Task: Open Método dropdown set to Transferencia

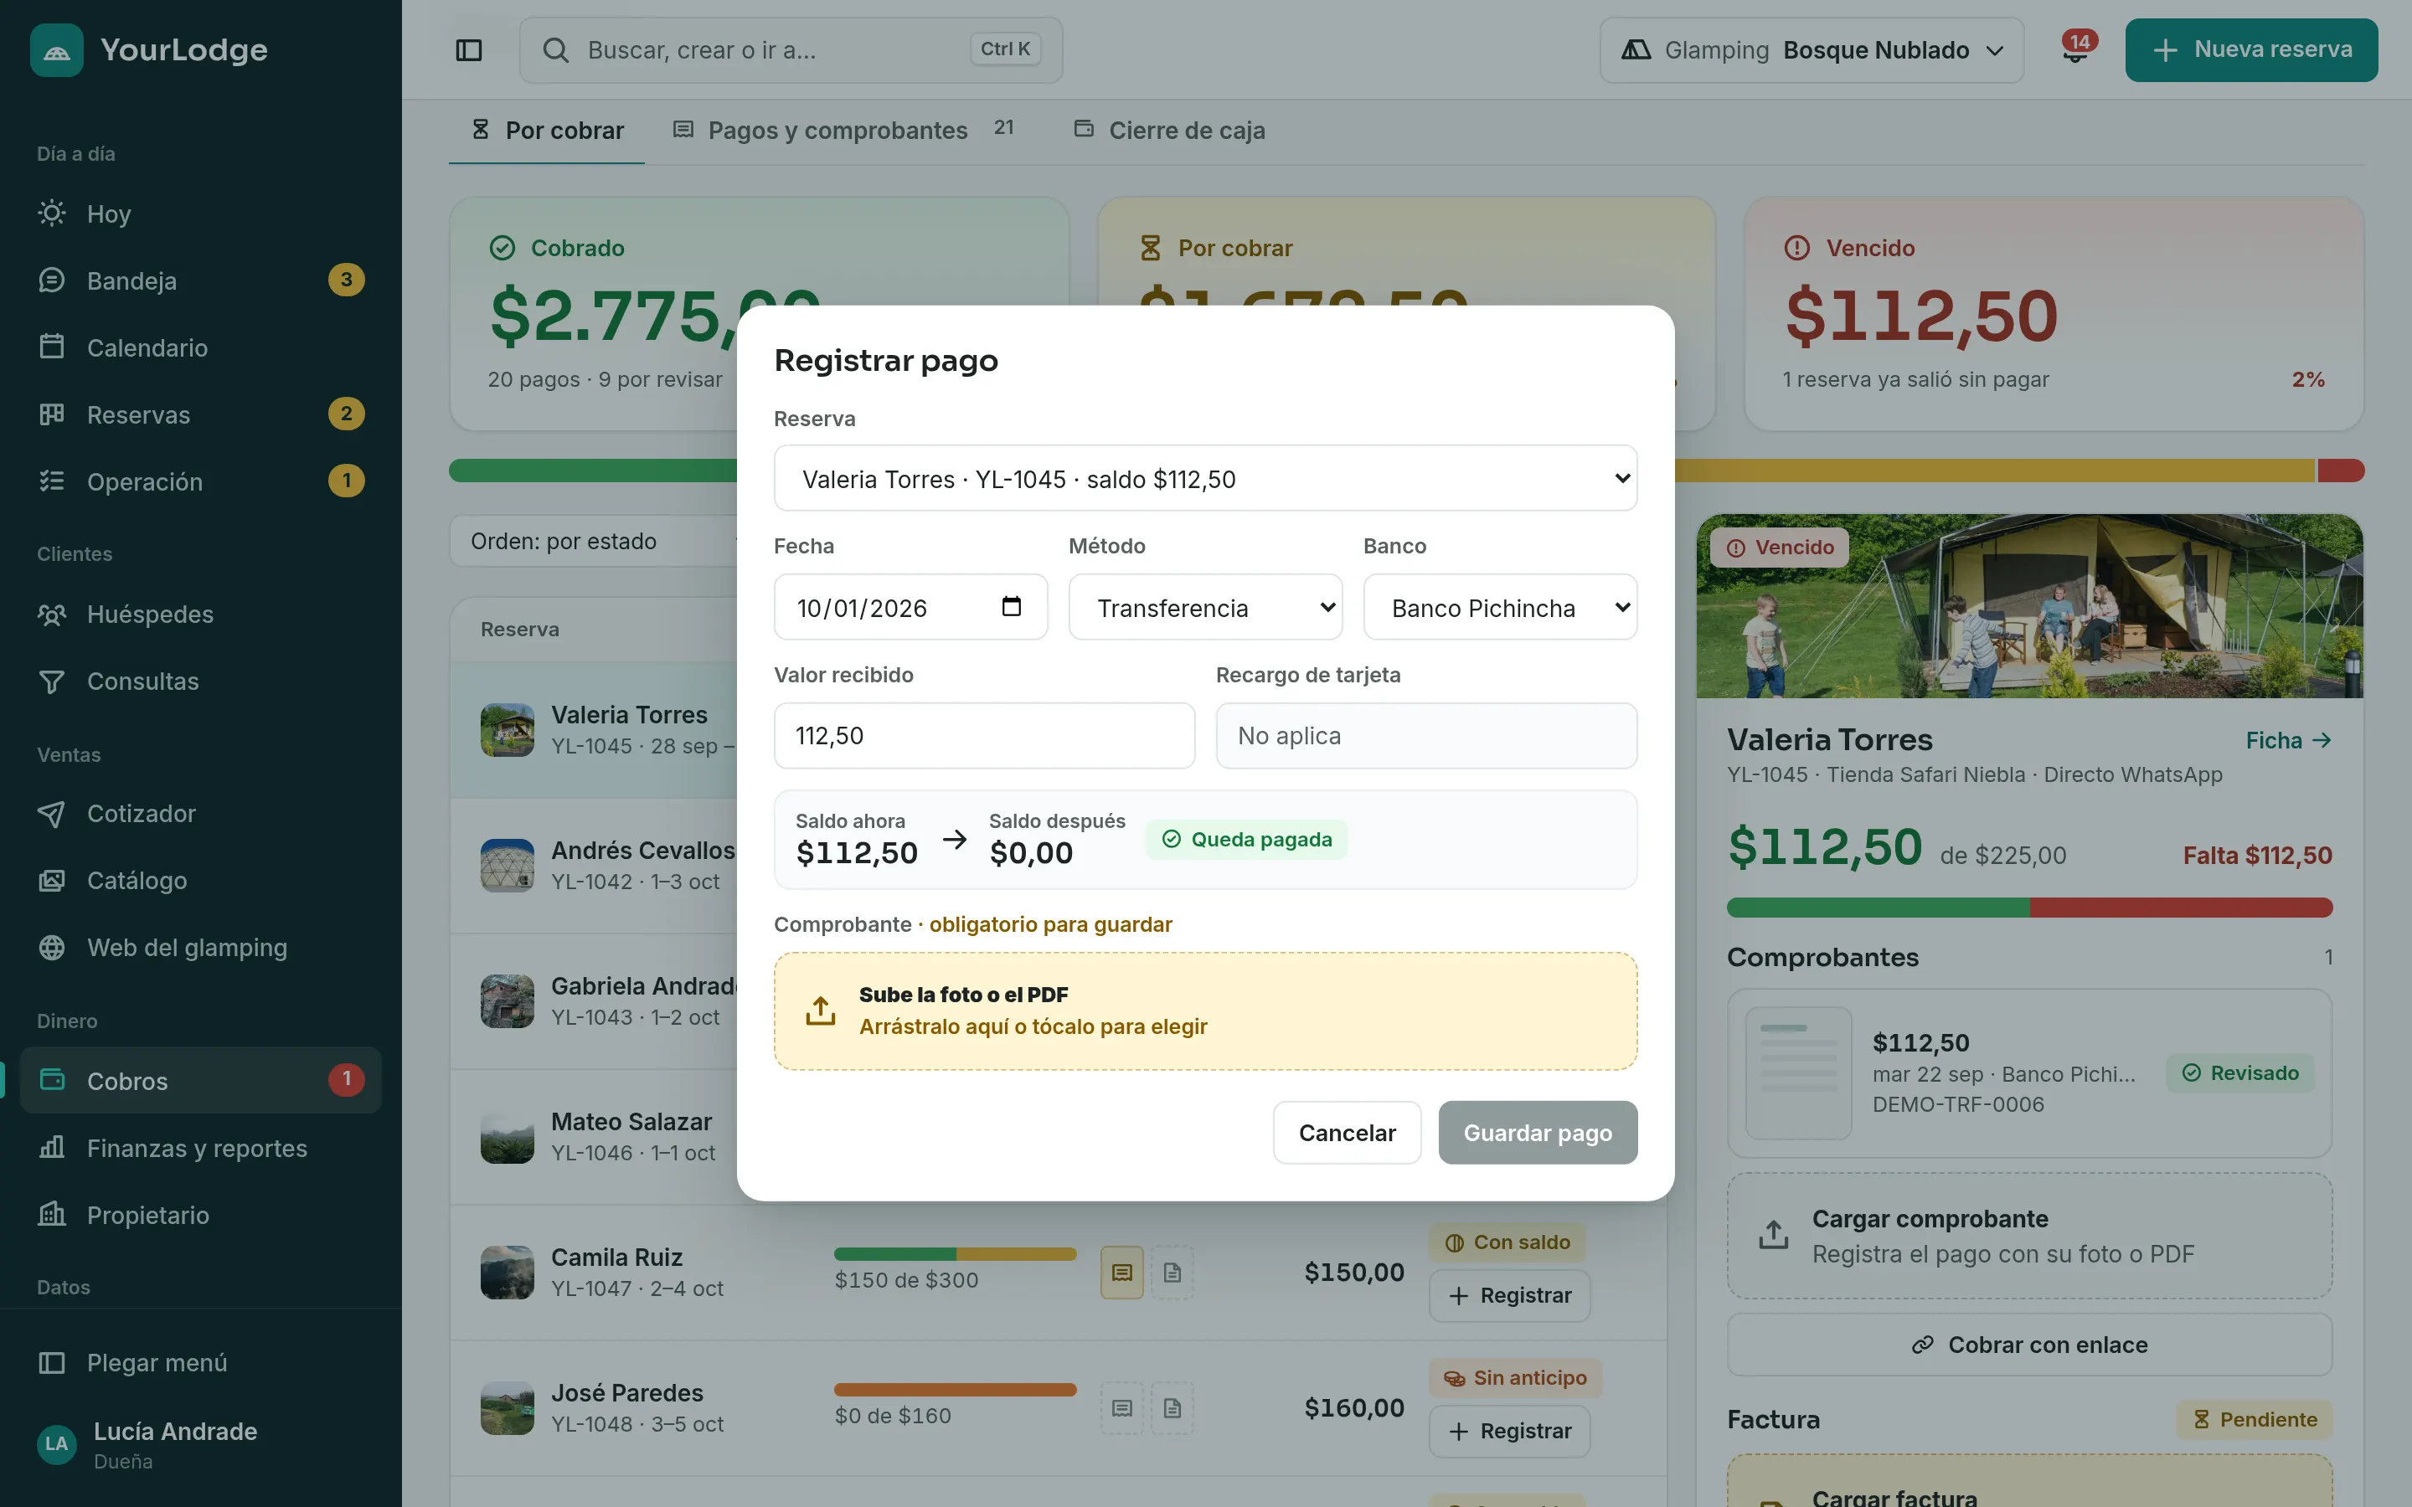Action: coord(1205,607)
